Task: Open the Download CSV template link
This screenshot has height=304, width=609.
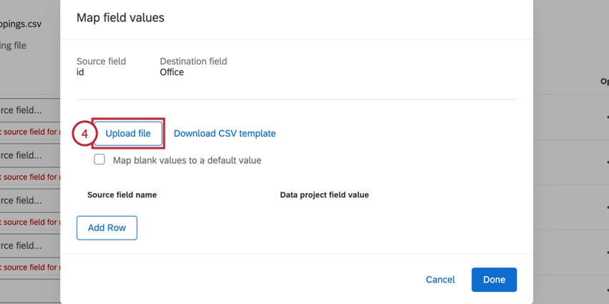Action: tap(224, 134)
